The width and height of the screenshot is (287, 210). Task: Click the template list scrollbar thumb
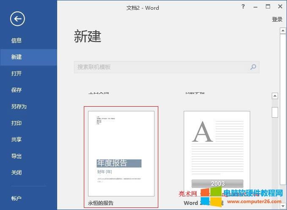pyautogui.click(x=275, y=112)
